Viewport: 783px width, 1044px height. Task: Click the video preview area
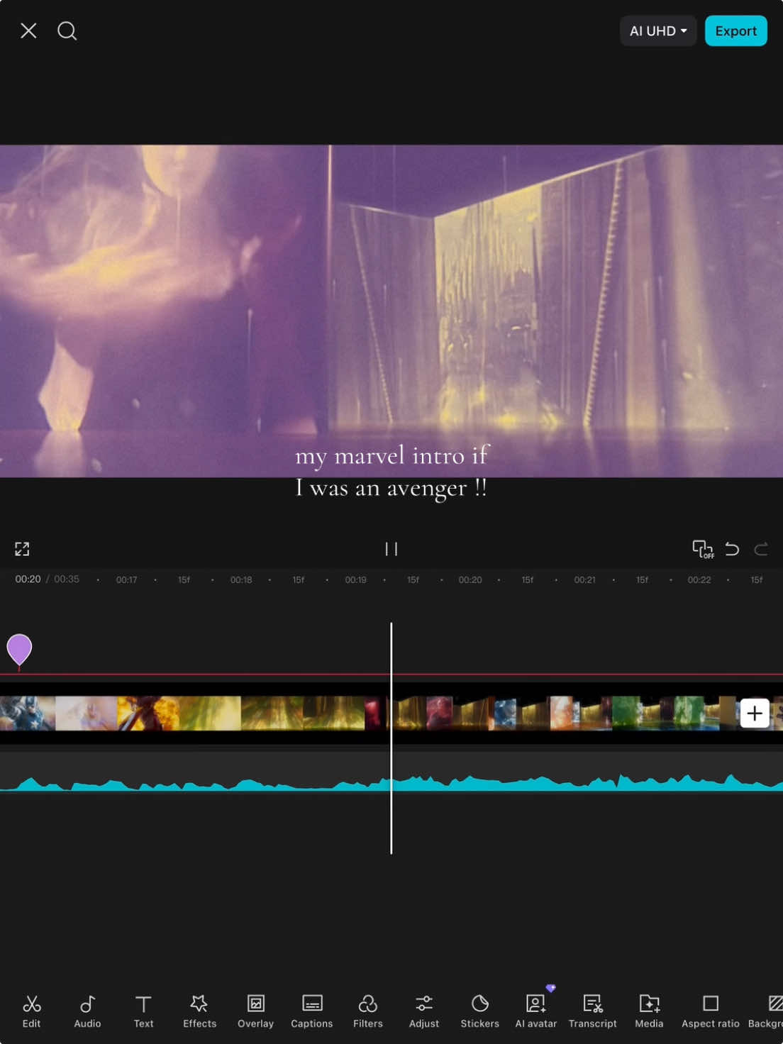click(391, 311)
